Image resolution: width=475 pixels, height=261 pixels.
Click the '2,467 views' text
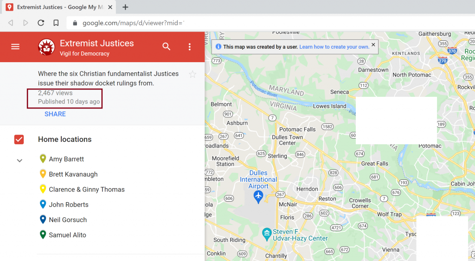55,93
